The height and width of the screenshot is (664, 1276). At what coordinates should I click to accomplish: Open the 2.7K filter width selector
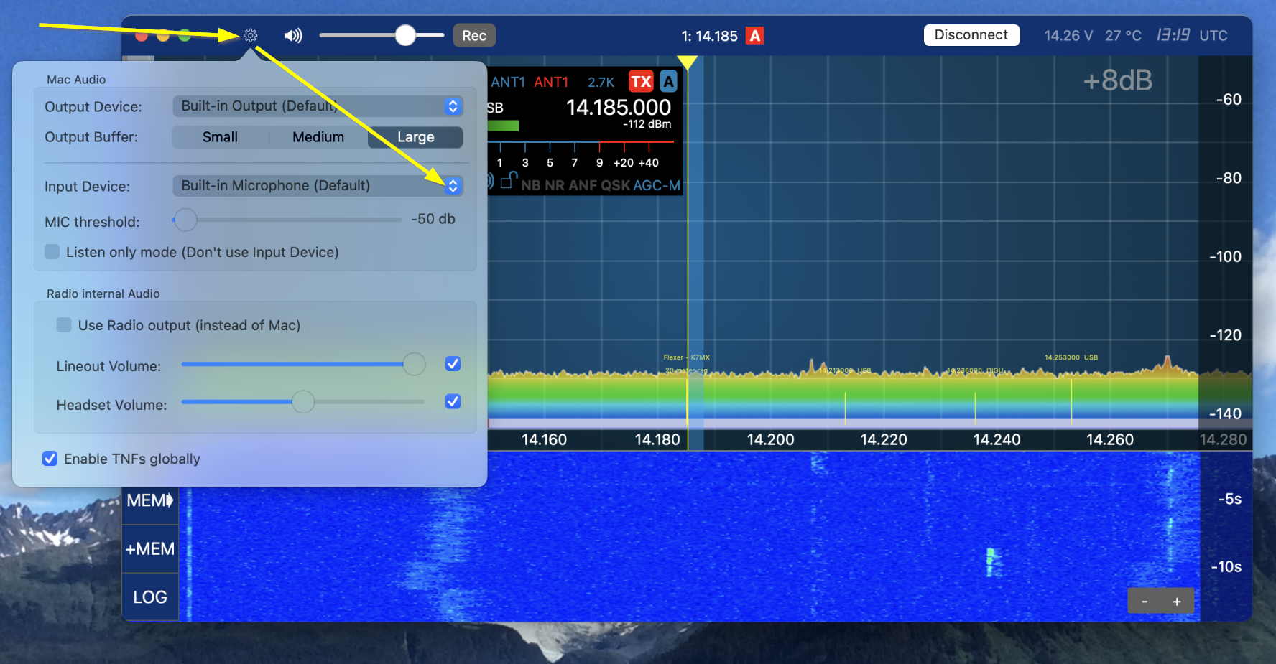601,83
